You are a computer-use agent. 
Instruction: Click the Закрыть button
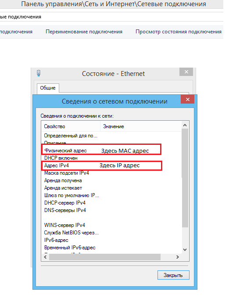(173, 275)
